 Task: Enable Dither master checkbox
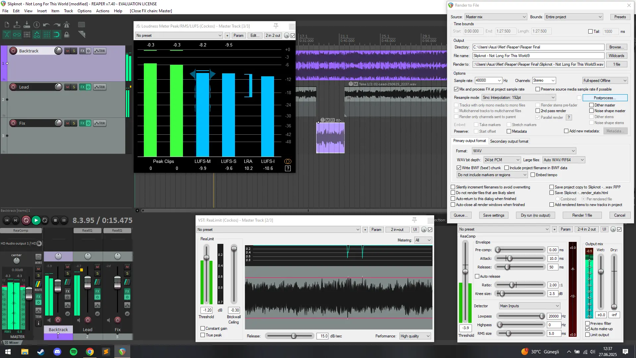[x=591, y=105]
